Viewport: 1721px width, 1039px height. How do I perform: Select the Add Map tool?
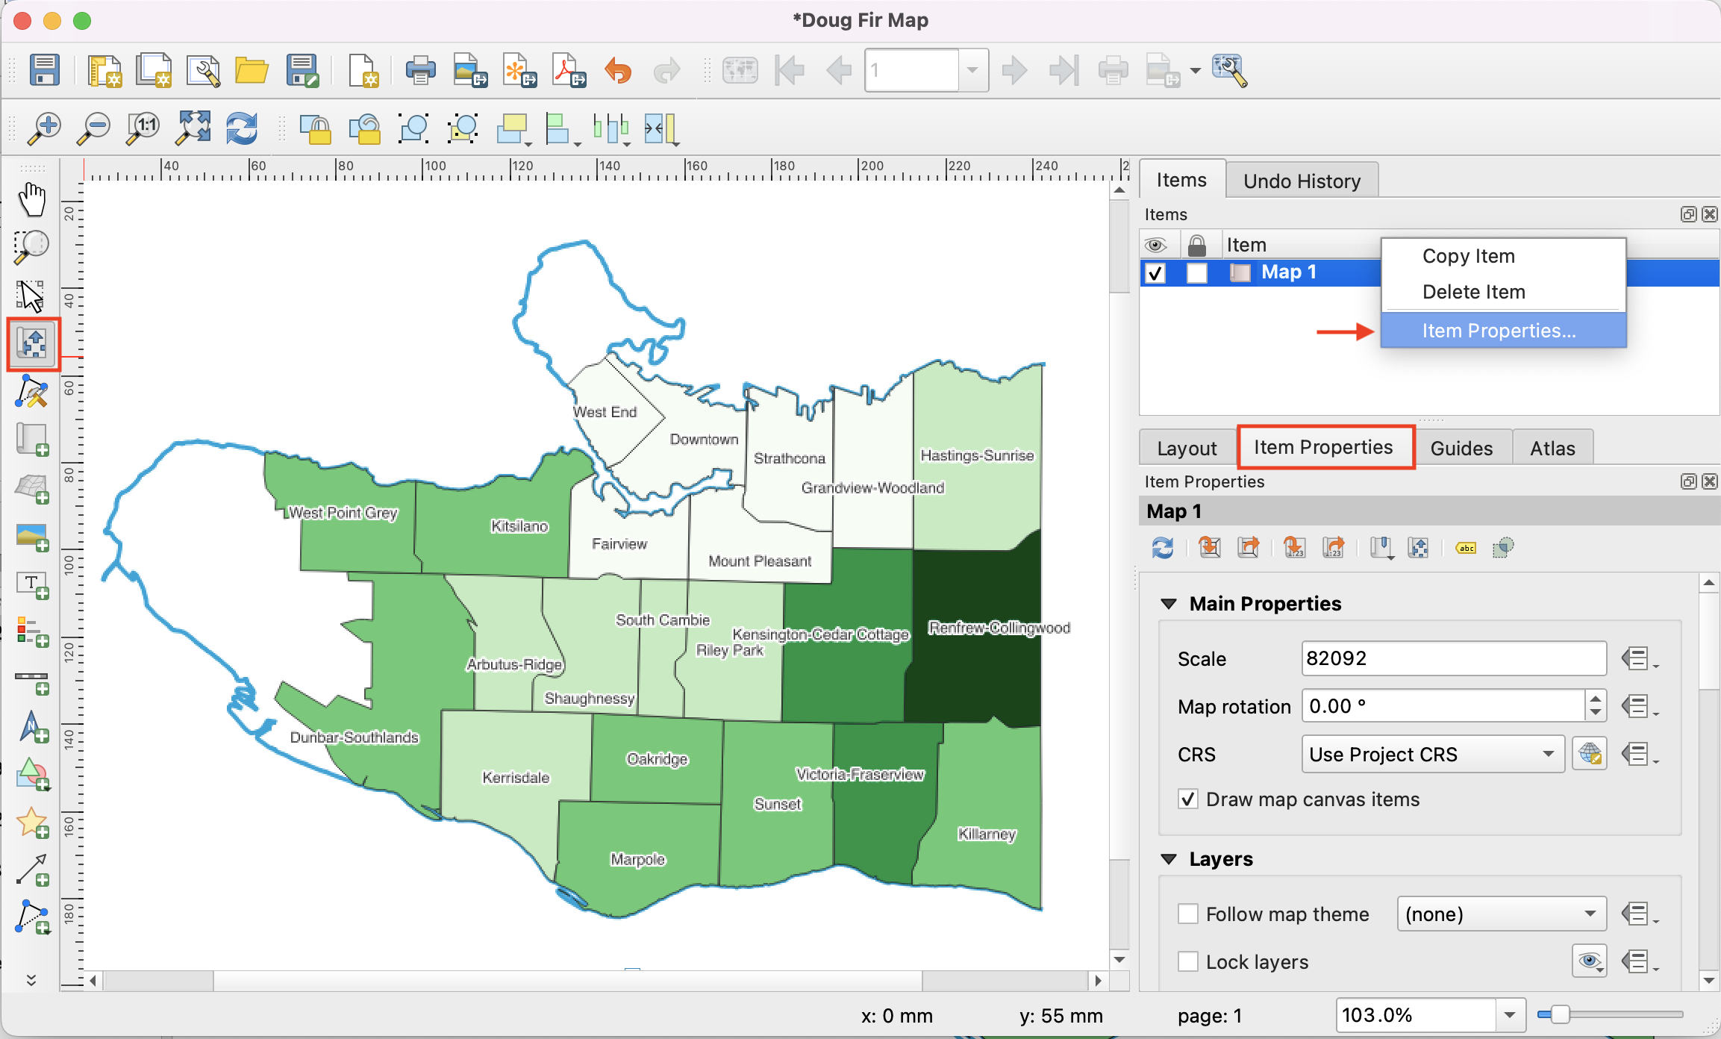click(31, 440)
